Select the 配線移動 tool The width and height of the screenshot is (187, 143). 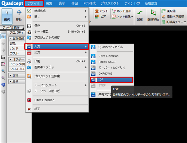tap(153, 16)
